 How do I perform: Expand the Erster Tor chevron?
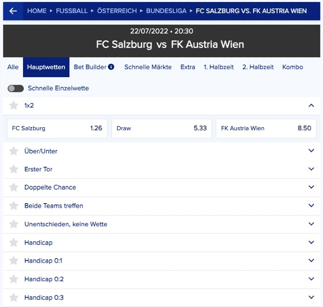click(311, 169)
